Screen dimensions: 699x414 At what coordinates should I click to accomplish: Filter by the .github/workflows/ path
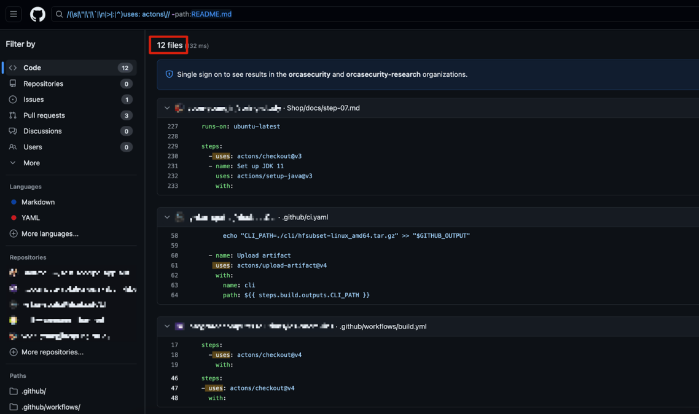coord(51,407)
